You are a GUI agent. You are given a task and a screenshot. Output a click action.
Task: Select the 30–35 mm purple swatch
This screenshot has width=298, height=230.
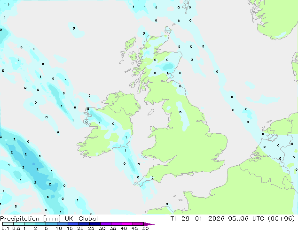(105, 224)
